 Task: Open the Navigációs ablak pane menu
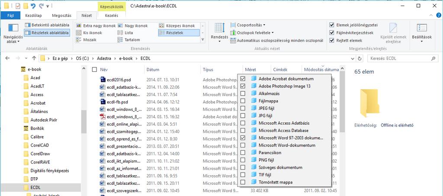click(13, 34)
